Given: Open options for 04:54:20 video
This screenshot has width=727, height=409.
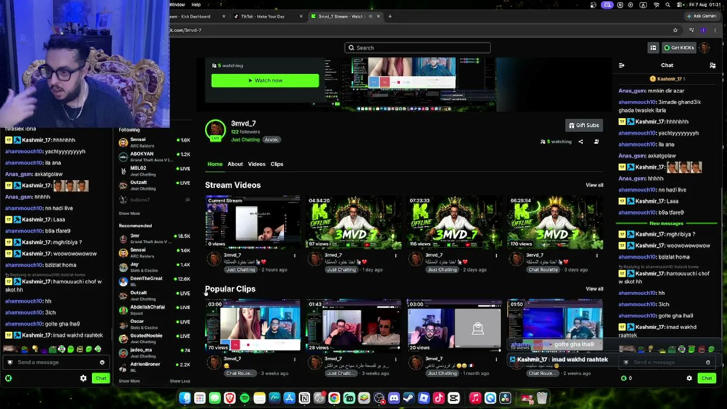Looking at the screenshot, I should (396, 256).
